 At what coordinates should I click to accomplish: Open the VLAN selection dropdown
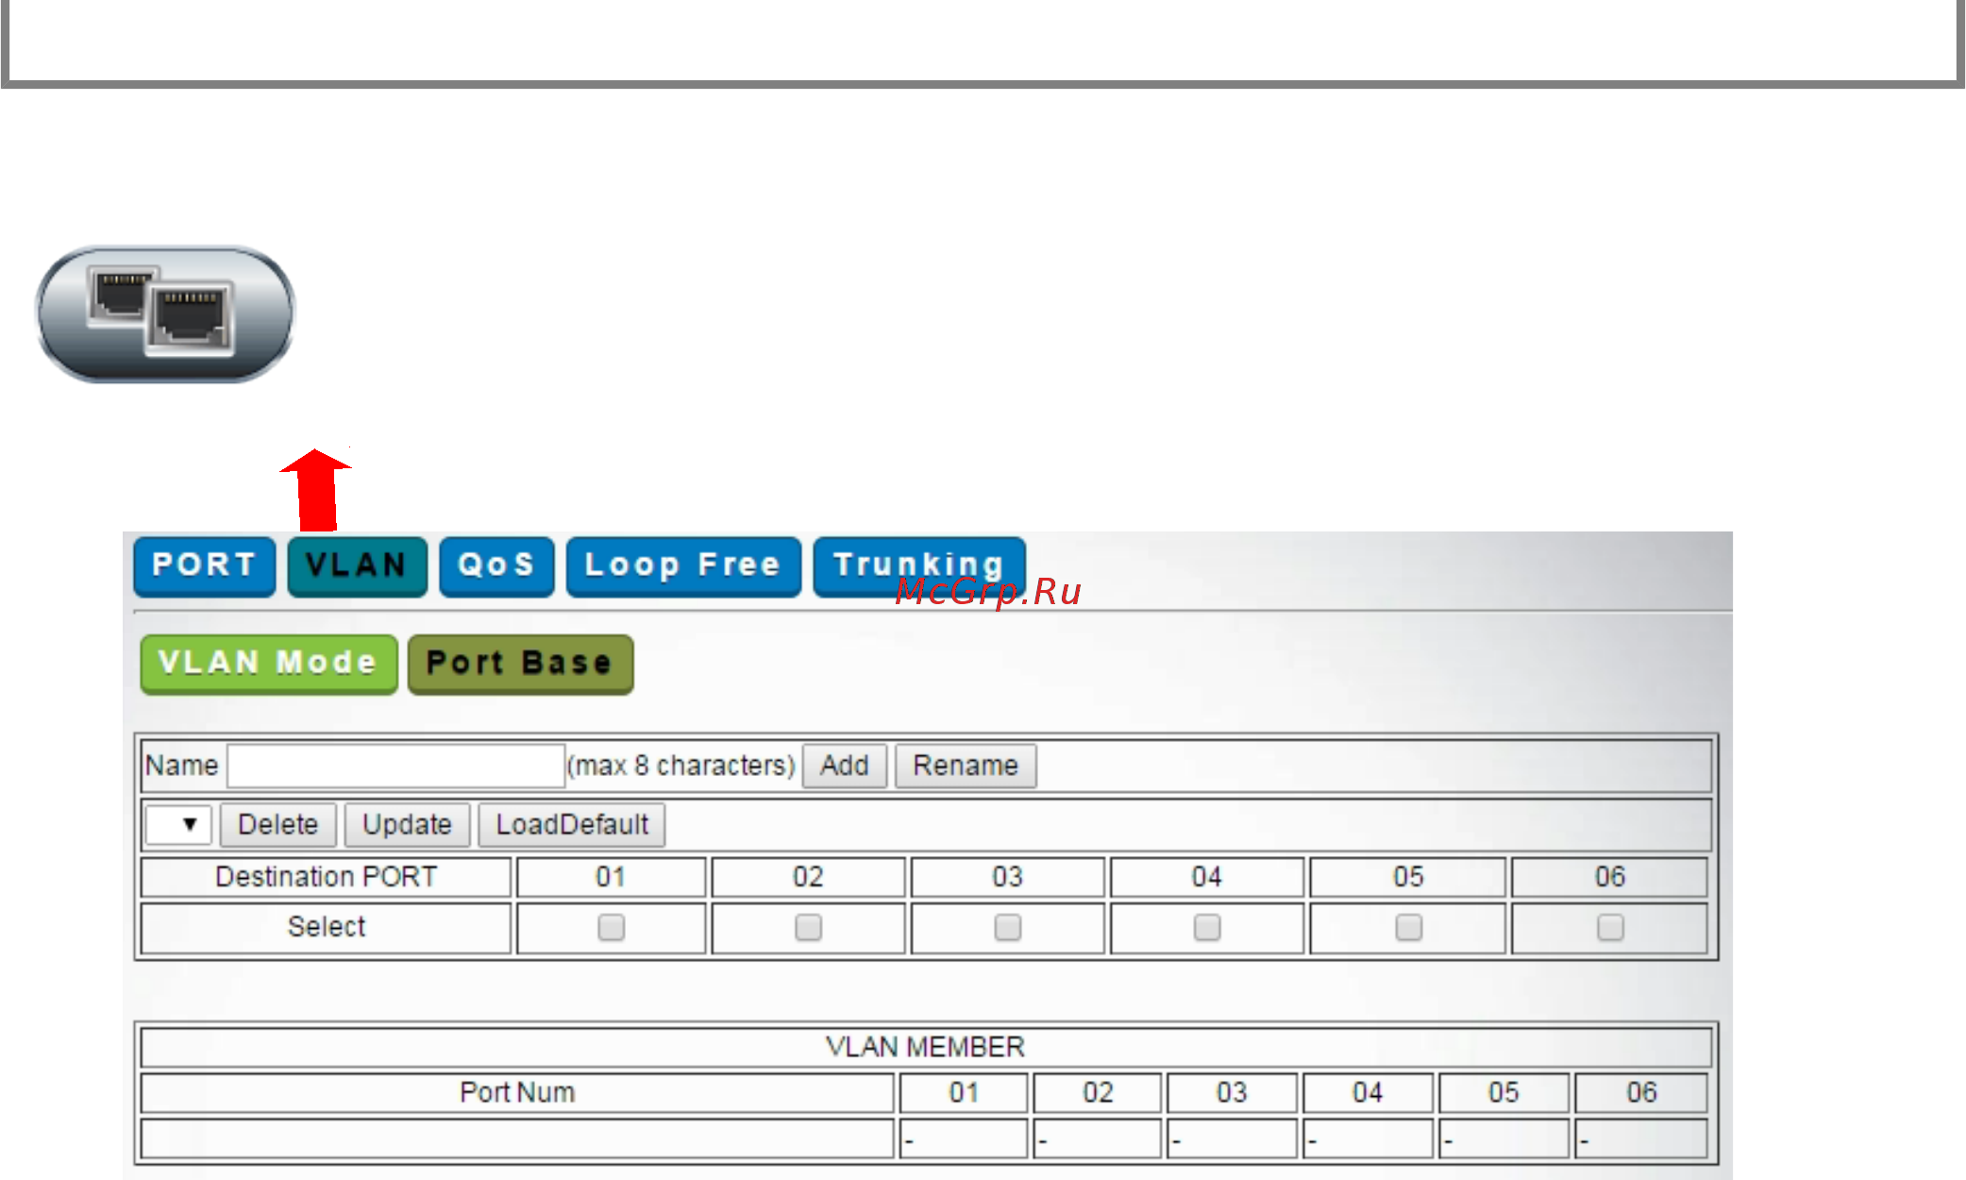[178, 825]
